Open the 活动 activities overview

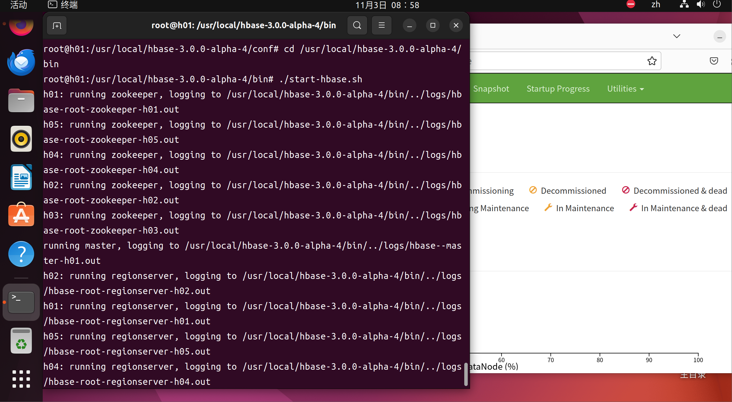(19, 5)
